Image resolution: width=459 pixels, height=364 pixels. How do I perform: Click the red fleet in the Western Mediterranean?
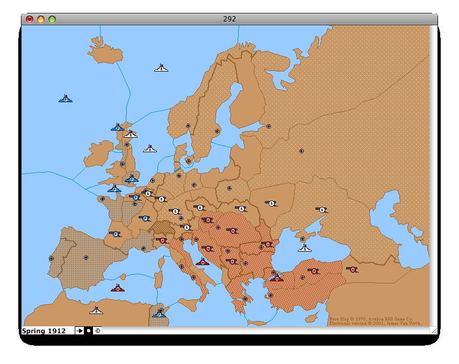pyautogui.click(x=118, y=288)
